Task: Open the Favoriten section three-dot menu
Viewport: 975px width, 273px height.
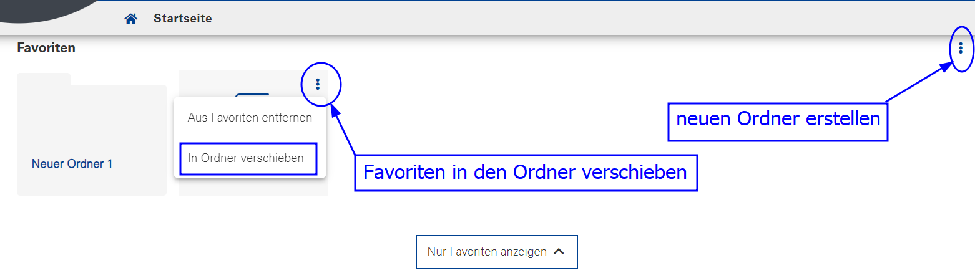Action: (x=961, y=48)
